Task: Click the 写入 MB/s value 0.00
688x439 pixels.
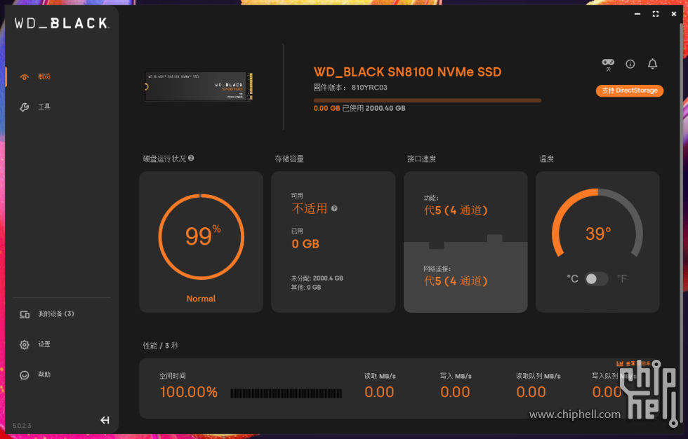Action: pyautogui.click(x=455, y=392)
